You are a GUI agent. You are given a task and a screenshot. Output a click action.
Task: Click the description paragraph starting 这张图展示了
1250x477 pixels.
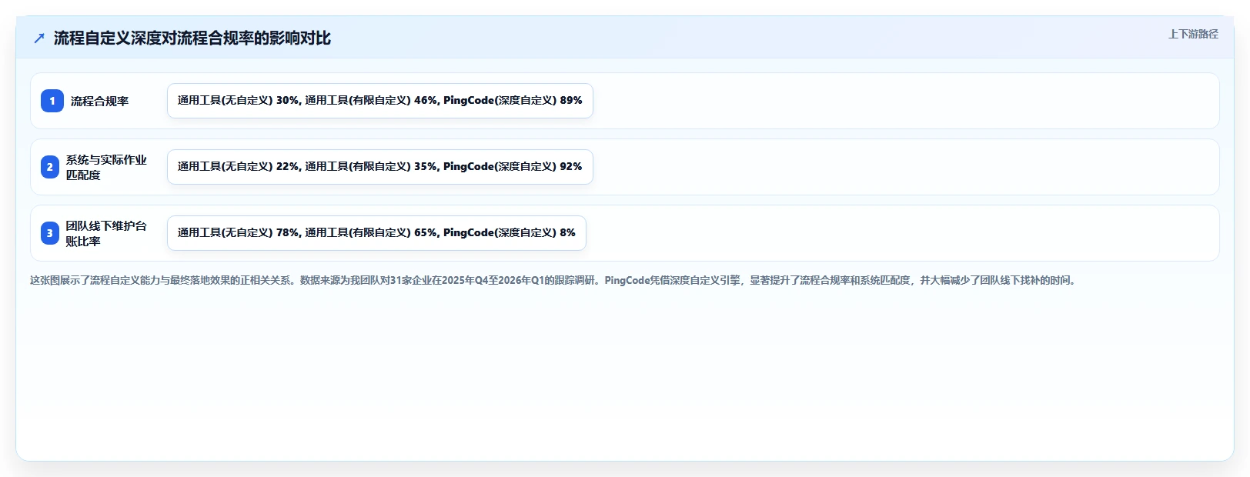click(553, 280)
